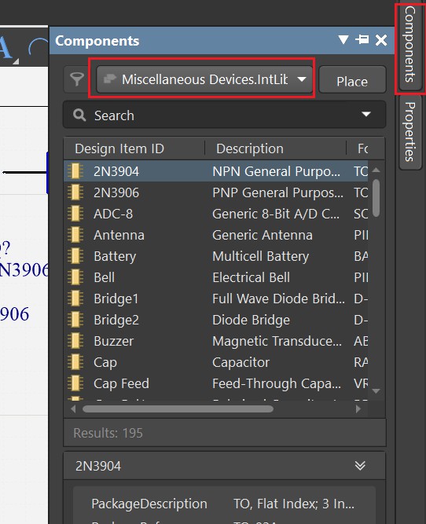Click the Full Wave Diode Brid... description cell
Screen dimensions: 426x524
[278, 299]
